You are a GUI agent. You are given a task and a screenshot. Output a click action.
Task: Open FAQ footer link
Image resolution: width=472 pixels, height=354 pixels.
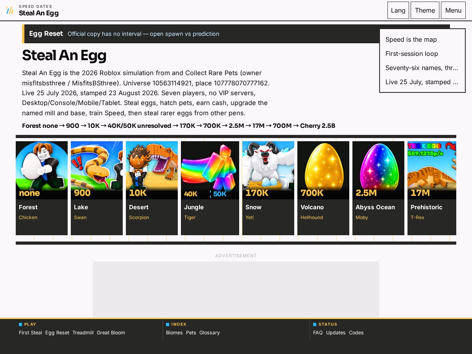(x=318, y=333)
